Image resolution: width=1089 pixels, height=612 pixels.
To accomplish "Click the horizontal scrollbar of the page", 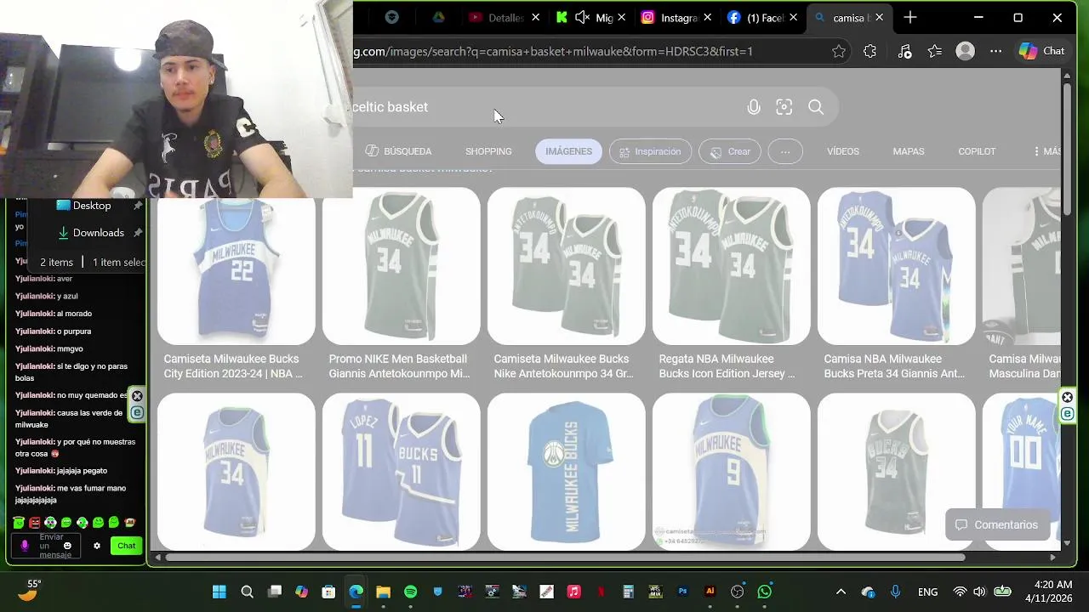I will (565, 558).
